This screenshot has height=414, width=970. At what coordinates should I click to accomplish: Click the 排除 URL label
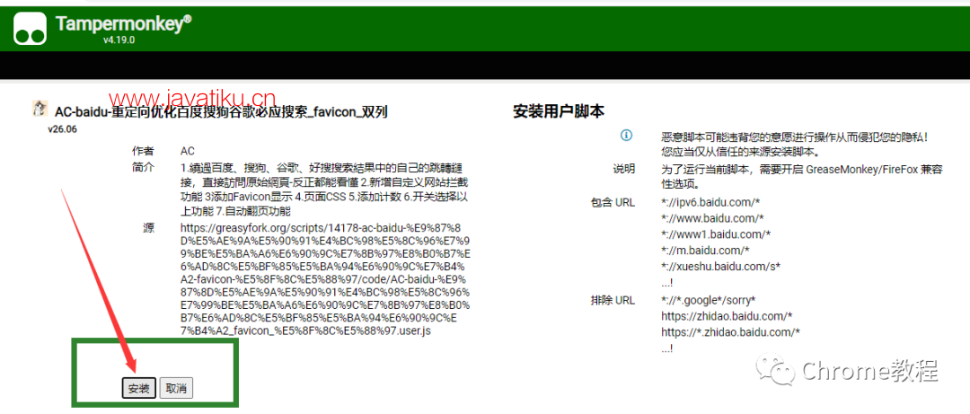pos(613,300)
